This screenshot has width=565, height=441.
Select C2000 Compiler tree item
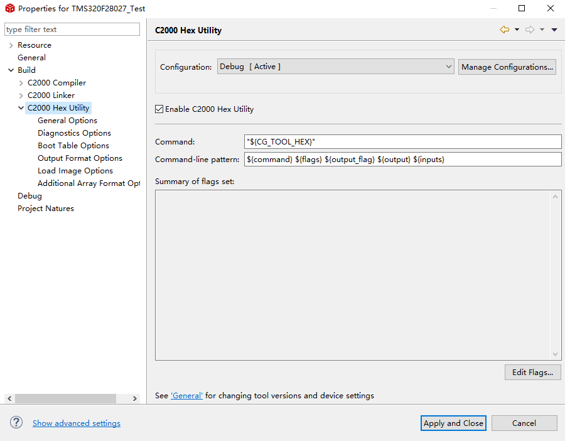click(x=57, y=82)
